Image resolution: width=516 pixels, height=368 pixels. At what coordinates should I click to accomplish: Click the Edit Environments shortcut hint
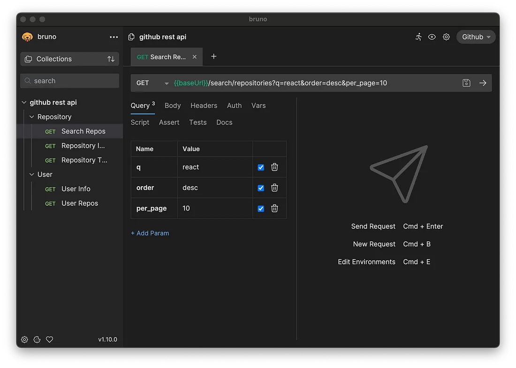click(384, 262)
